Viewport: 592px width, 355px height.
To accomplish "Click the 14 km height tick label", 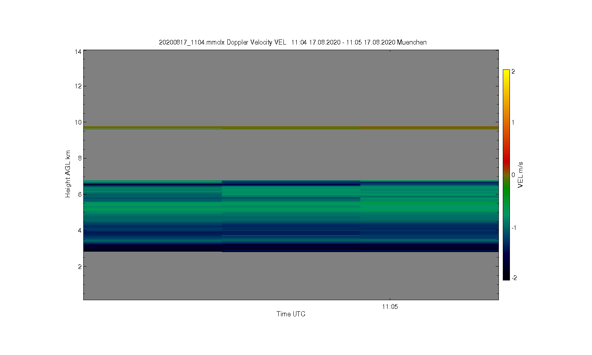I will tap(79, 52).
